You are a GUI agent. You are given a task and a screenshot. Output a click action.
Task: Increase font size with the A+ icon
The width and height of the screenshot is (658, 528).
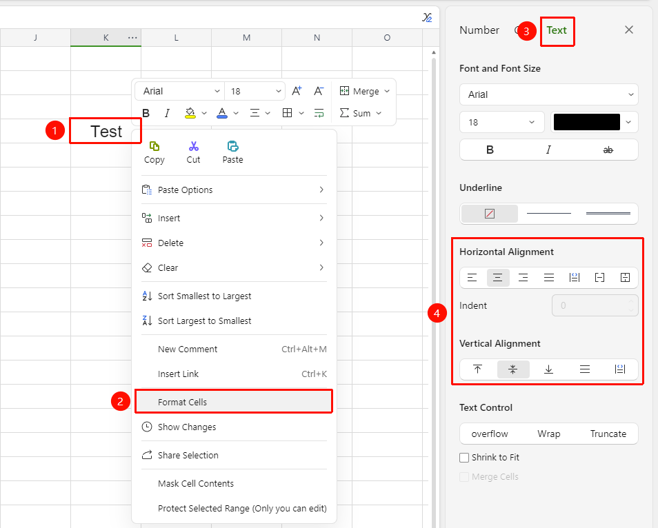point(297,91)
